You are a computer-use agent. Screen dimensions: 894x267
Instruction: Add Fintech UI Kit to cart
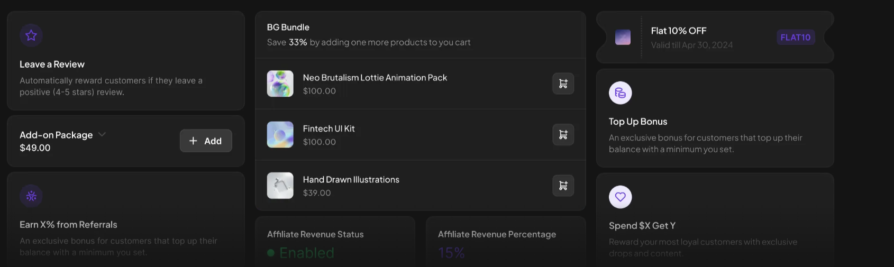tap(563, 135)
